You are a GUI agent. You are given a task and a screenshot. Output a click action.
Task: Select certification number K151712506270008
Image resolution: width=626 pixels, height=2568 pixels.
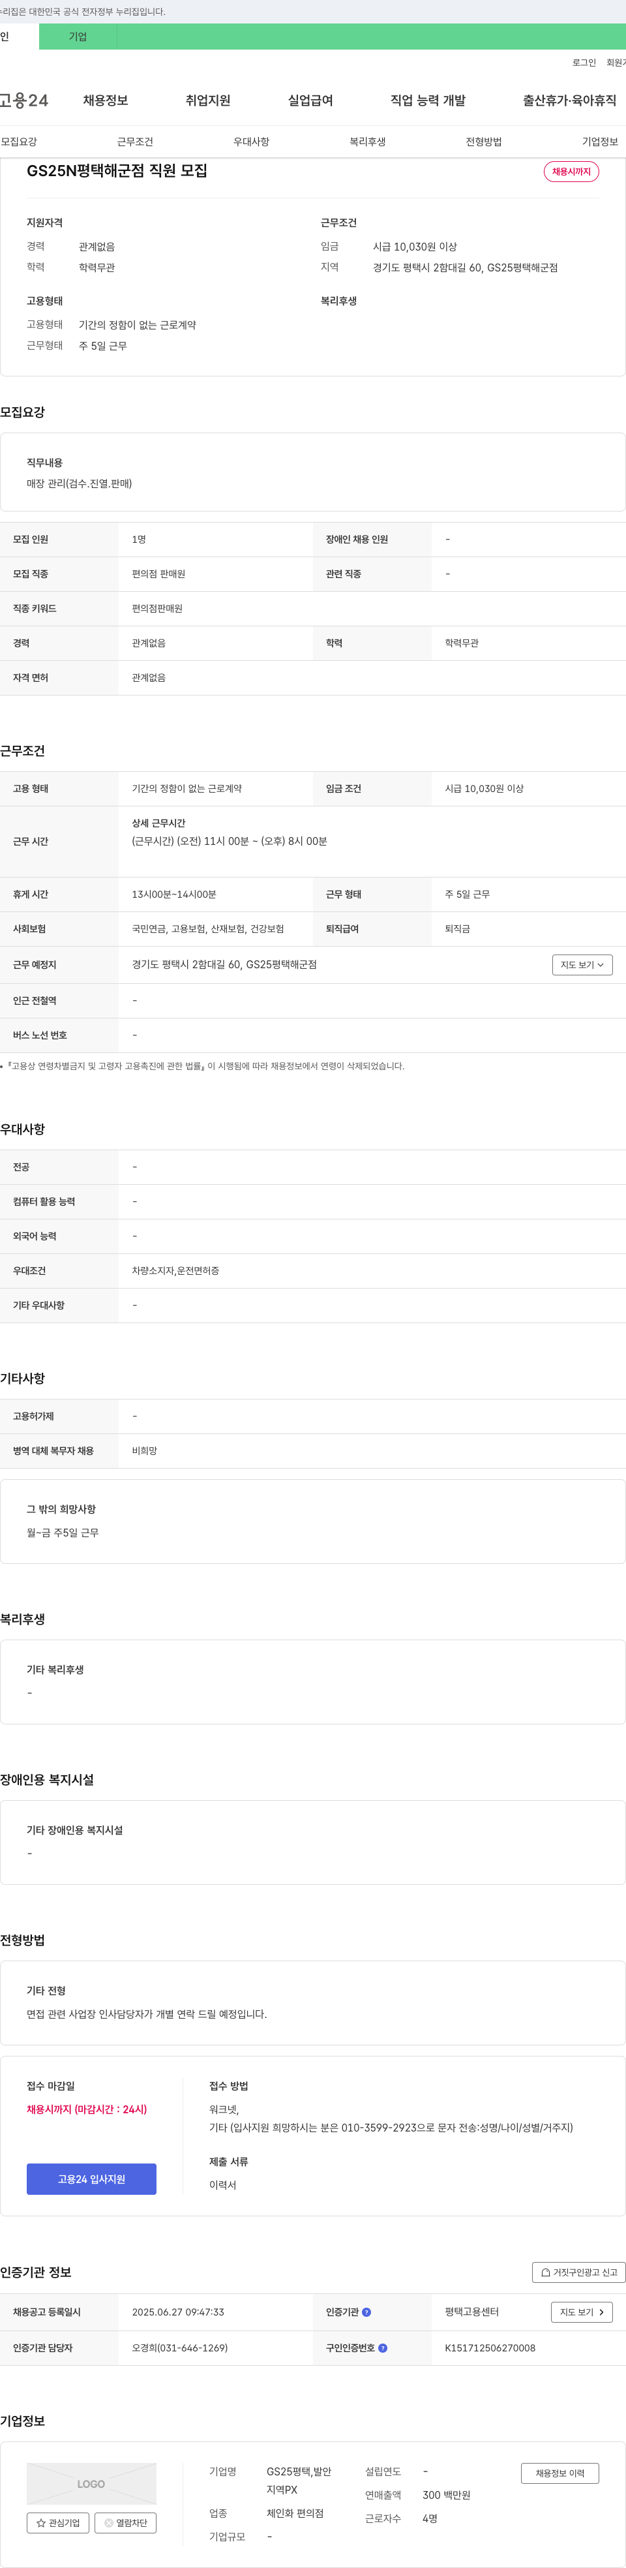490,2347
